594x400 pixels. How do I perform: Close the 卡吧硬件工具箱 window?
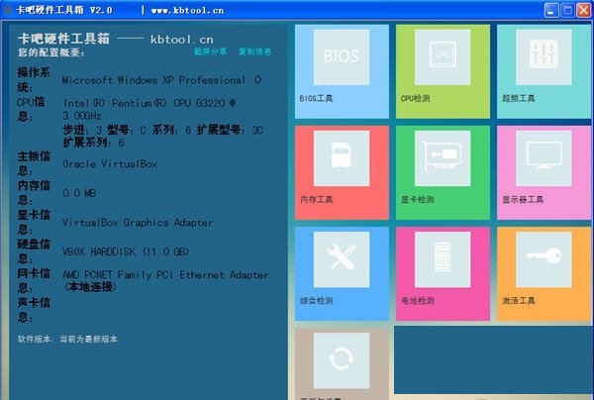pos(583,10)
